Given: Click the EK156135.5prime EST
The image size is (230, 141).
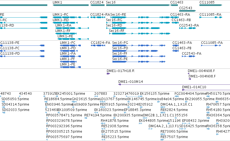Looking at the screenshot, I should 141,97.
